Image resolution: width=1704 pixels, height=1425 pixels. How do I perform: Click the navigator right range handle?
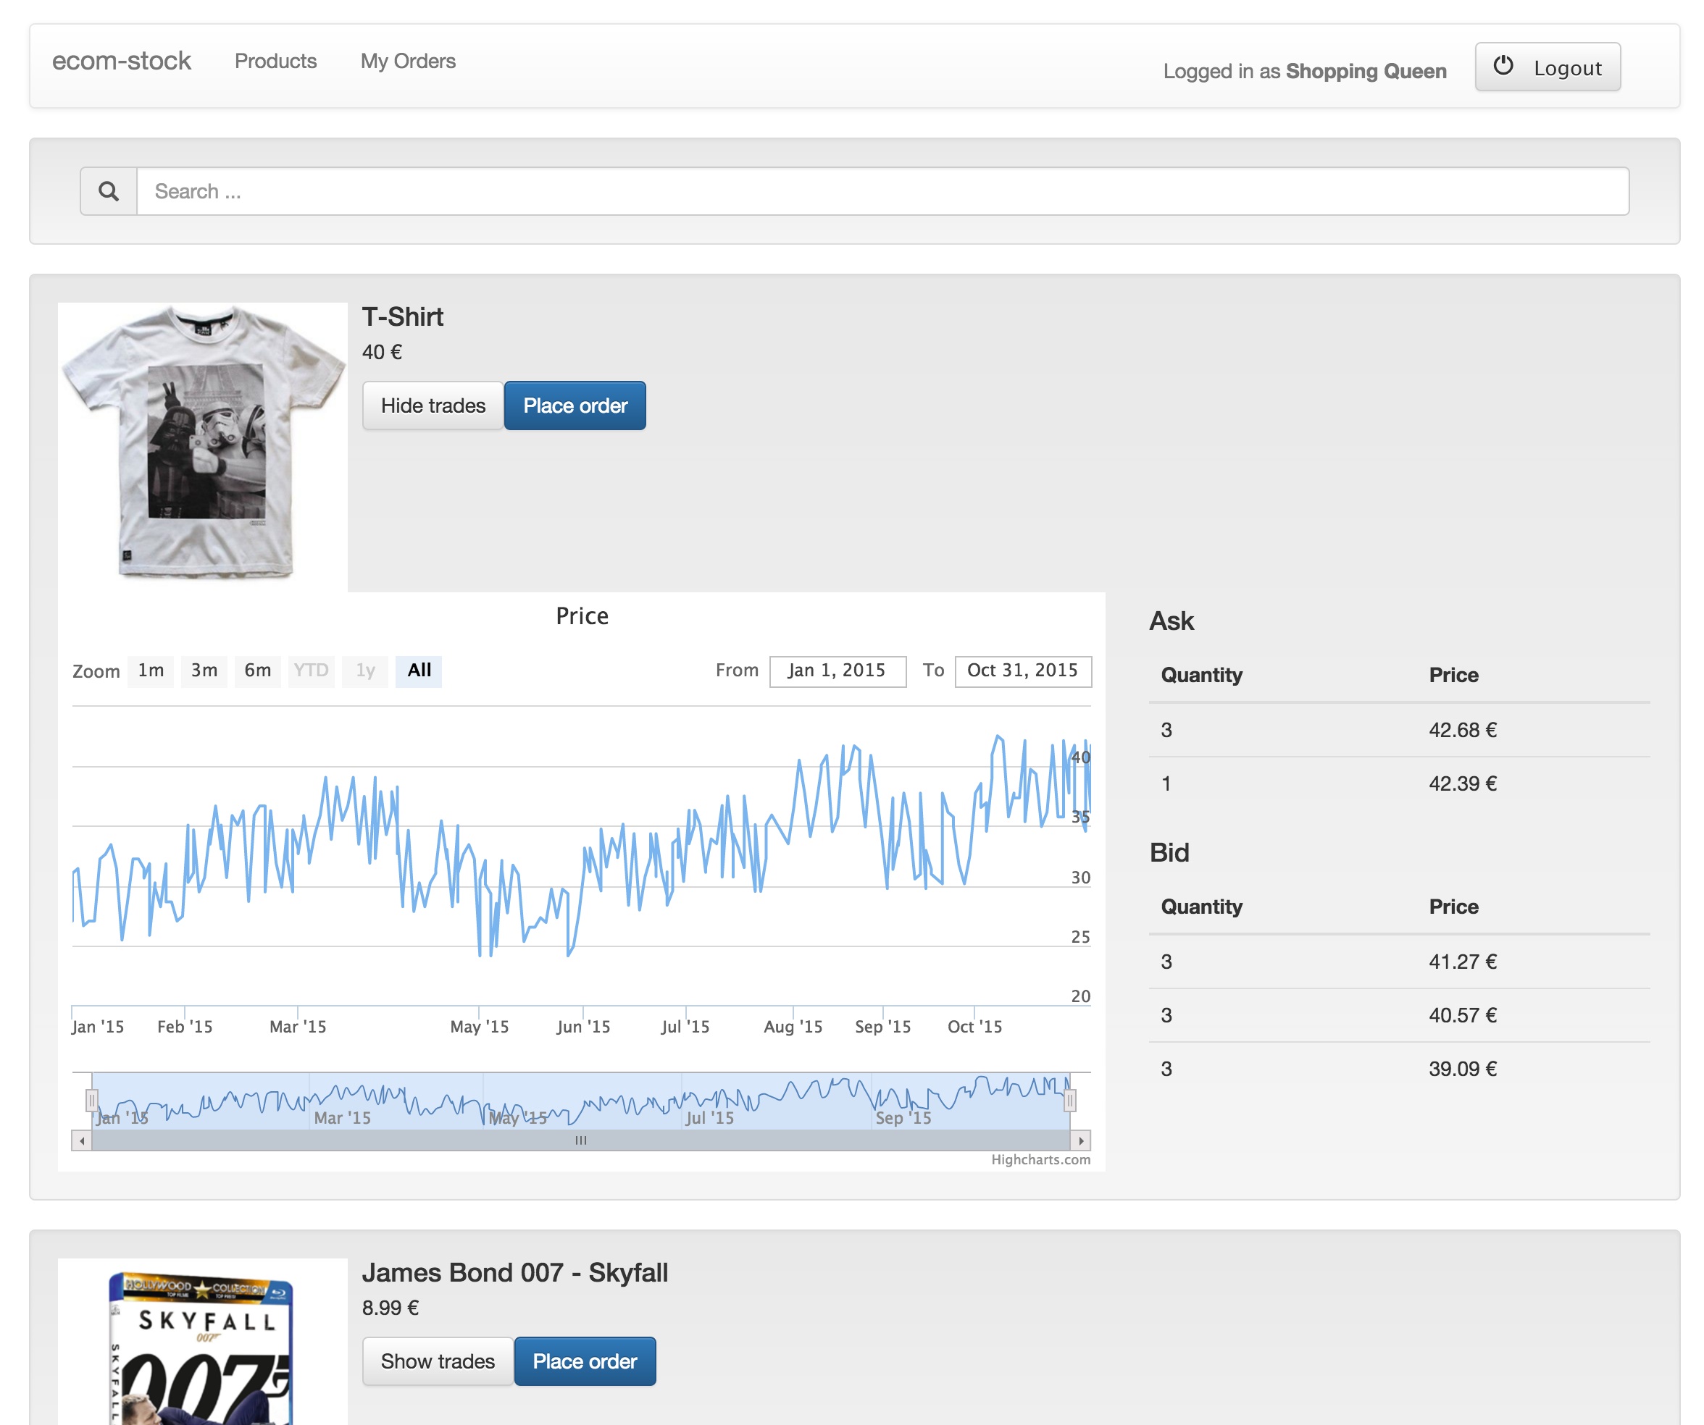(1070, 1101)
